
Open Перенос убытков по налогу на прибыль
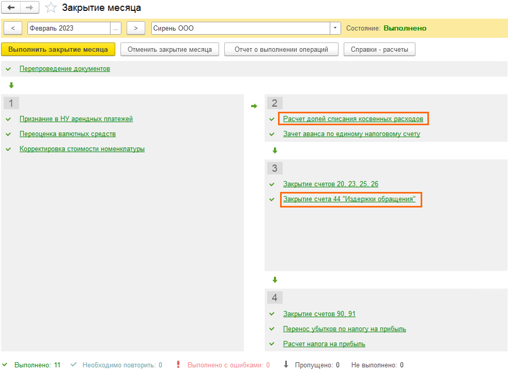[345, 329]
